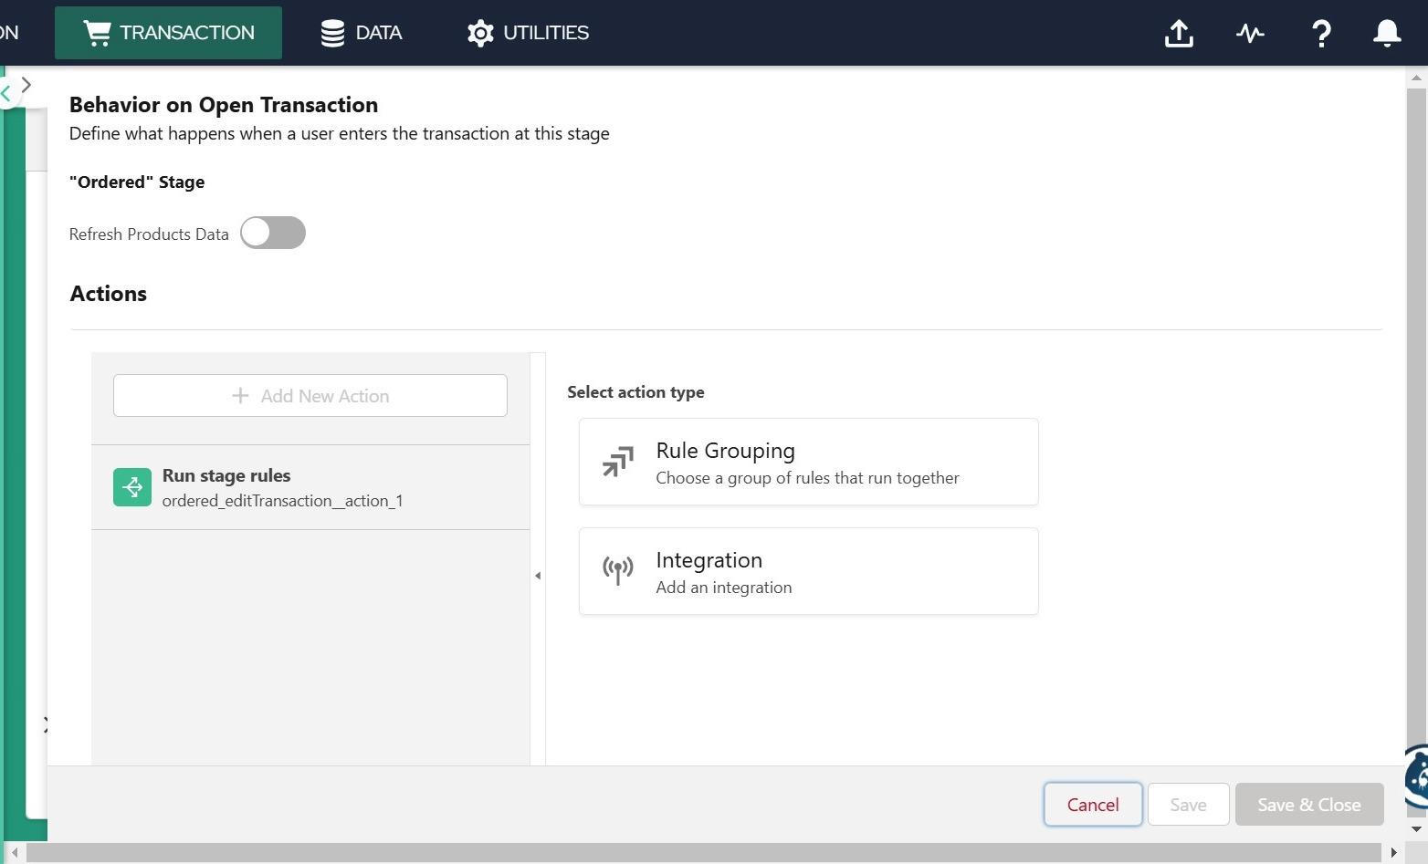Collapse the actions list panel arrow
The width and height of the screenshot is (1428, 864).
pyautogui.click(x=538, y=576)
